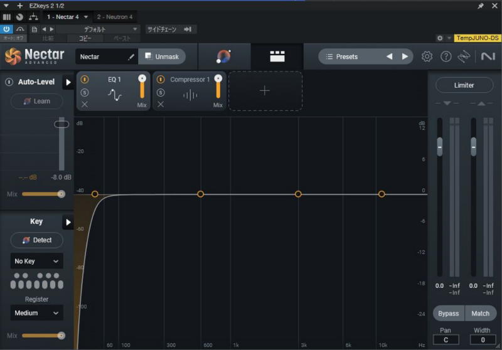The image size is (502, 350).
Task: Click the Native Instruments logo icon
Action: 488,56
